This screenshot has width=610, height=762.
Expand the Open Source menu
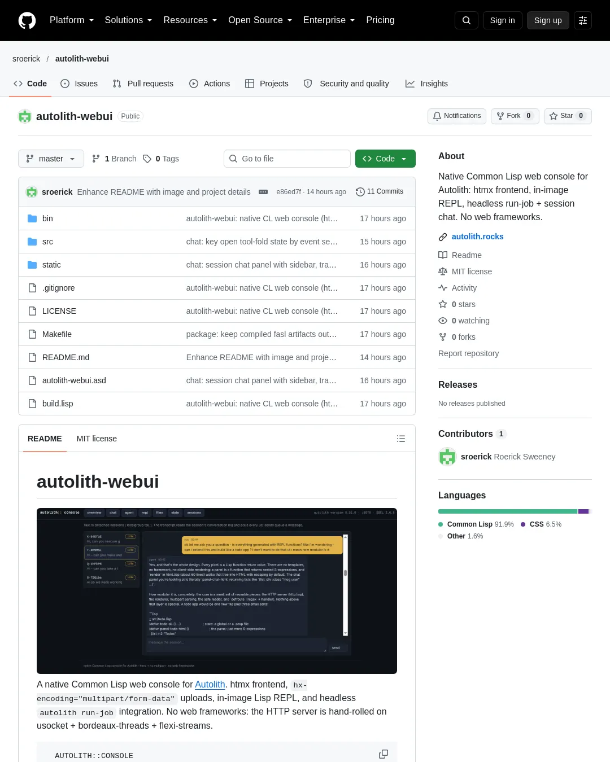pos(260,20)
